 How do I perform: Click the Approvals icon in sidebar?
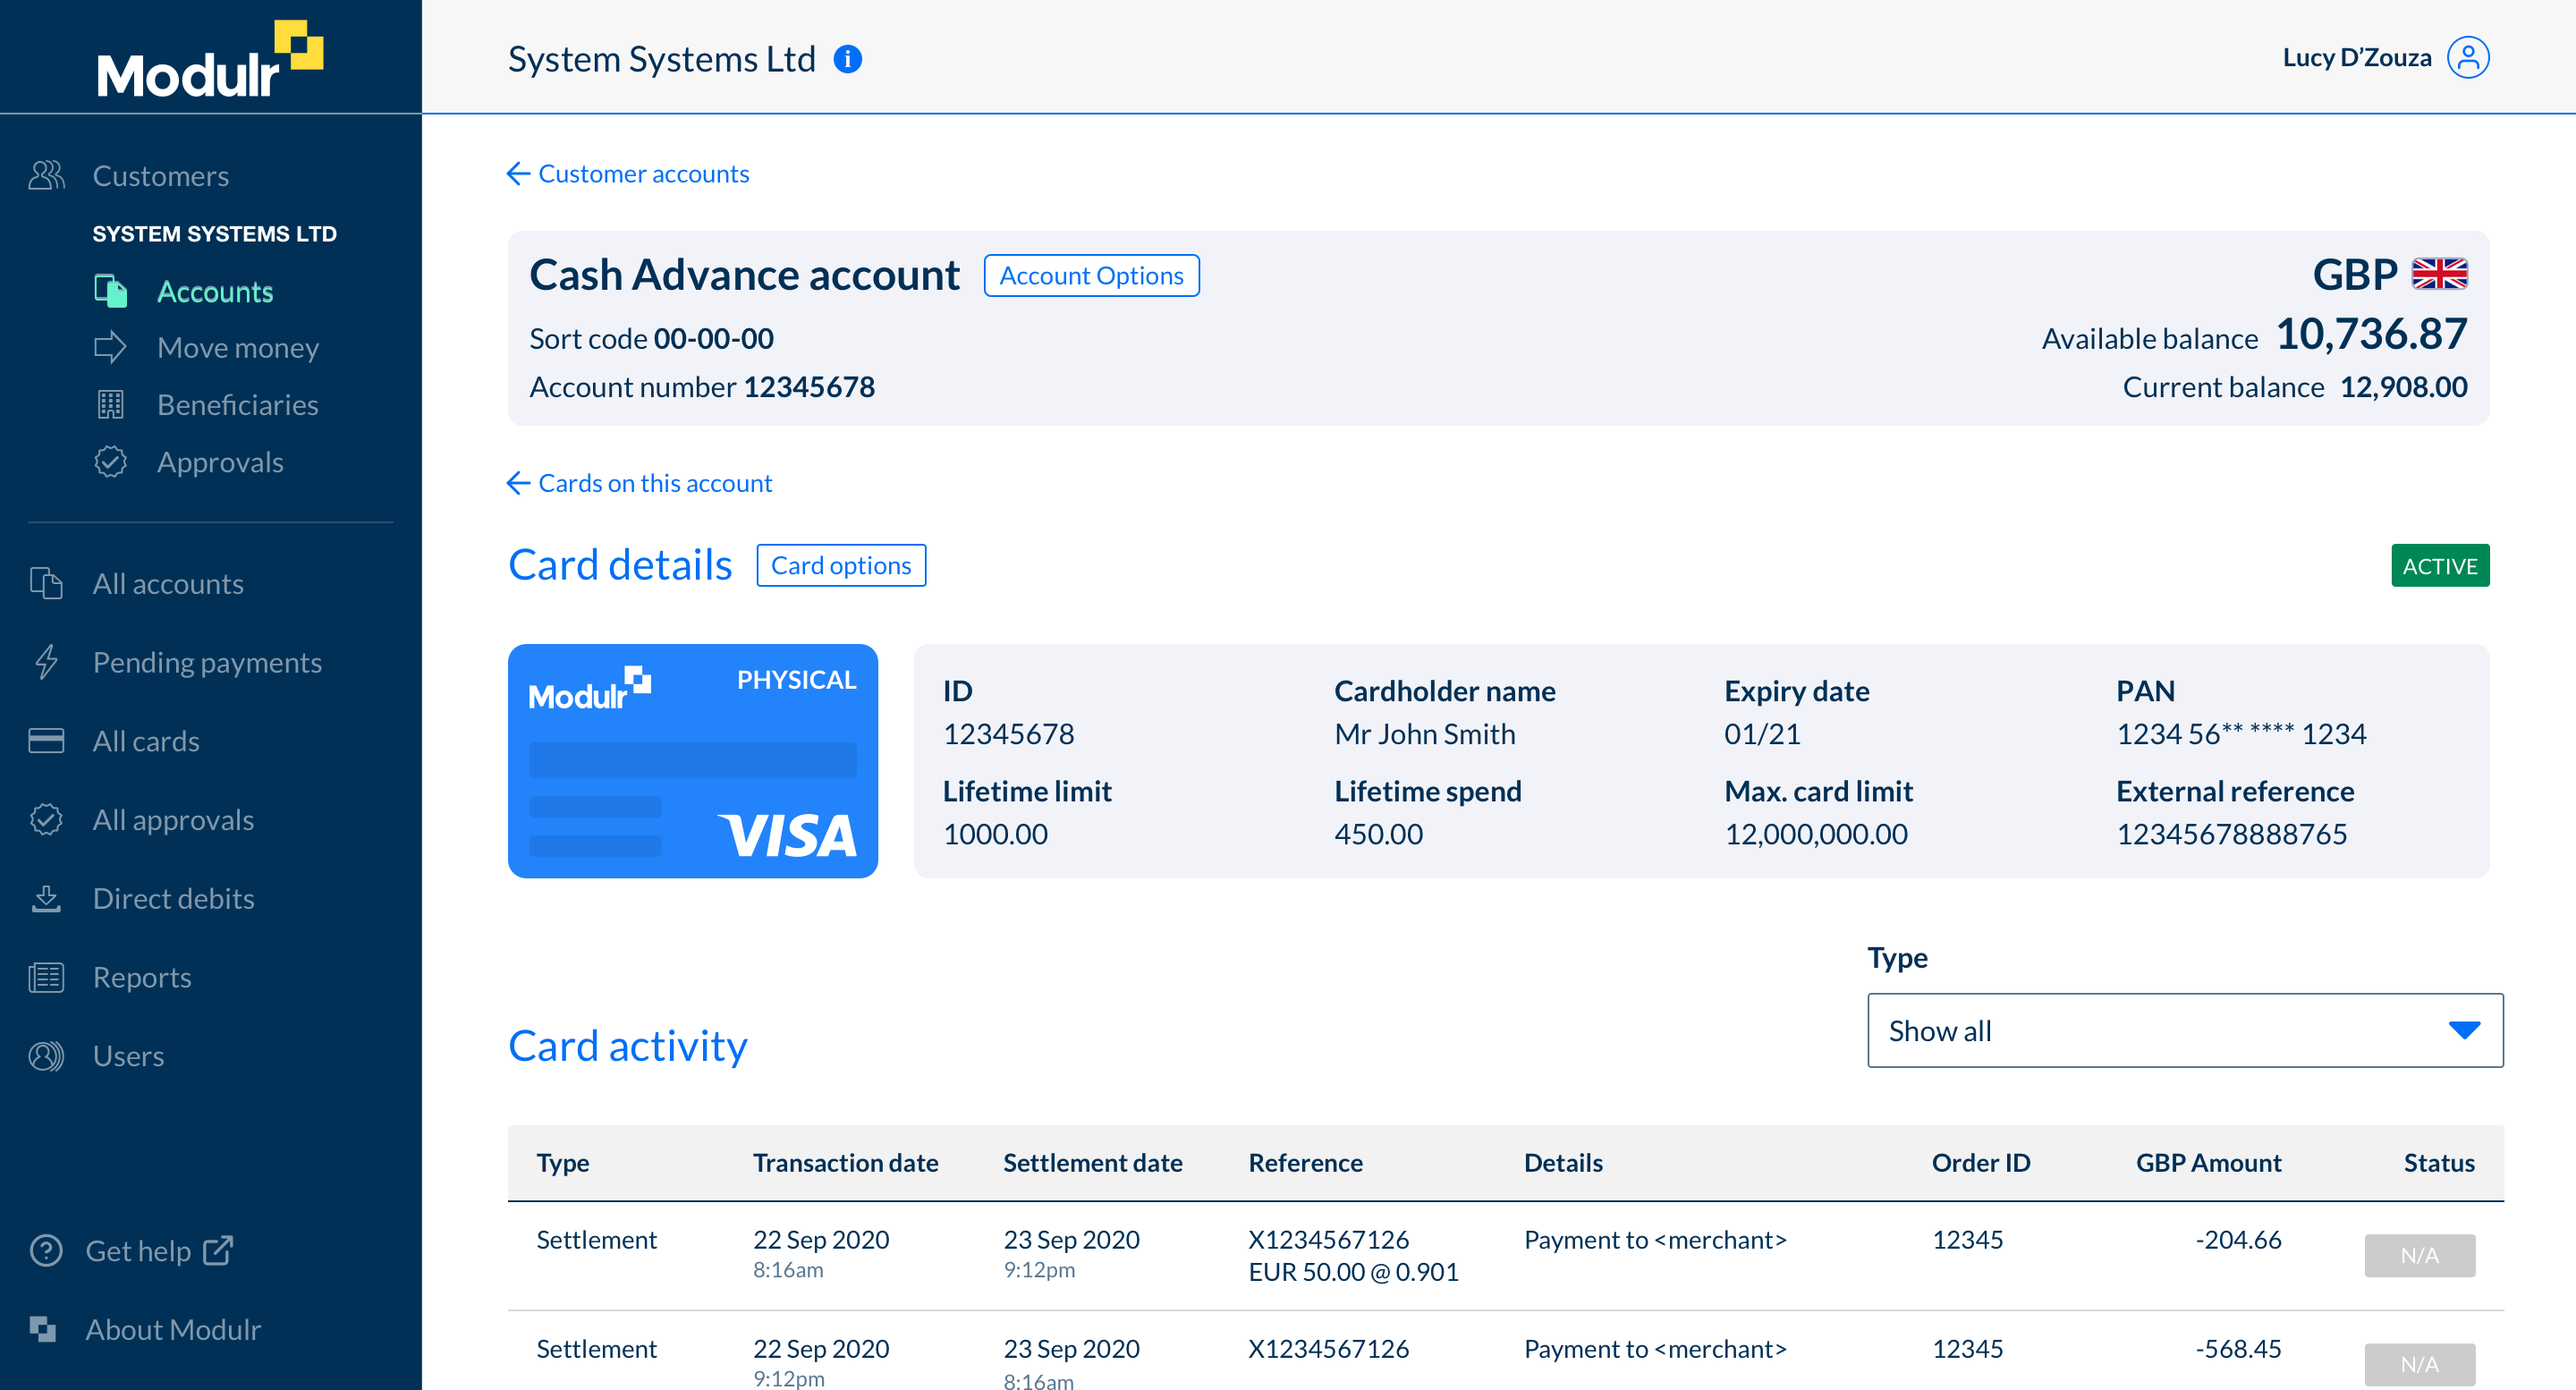pyautogui.click(x=108, y=462)
